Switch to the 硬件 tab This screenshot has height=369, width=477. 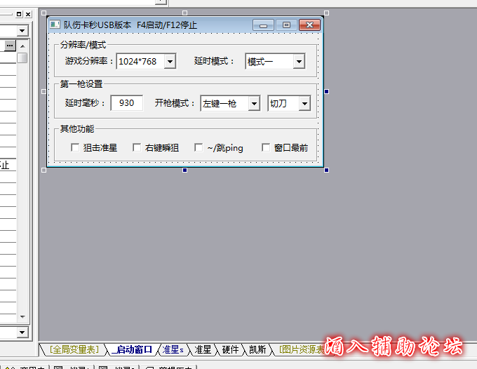(x=230, y=349)
